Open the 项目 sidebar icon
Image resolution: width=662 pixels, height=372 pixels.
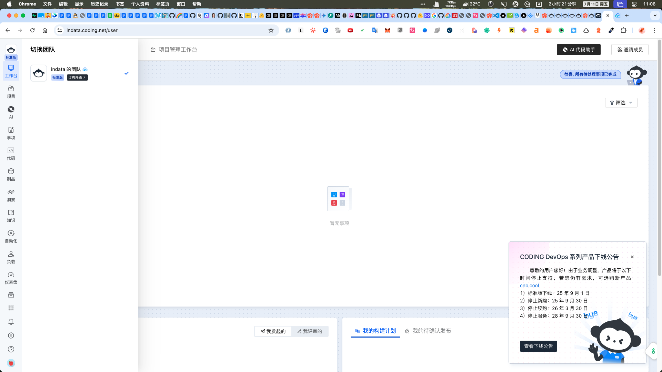point(11,92)
